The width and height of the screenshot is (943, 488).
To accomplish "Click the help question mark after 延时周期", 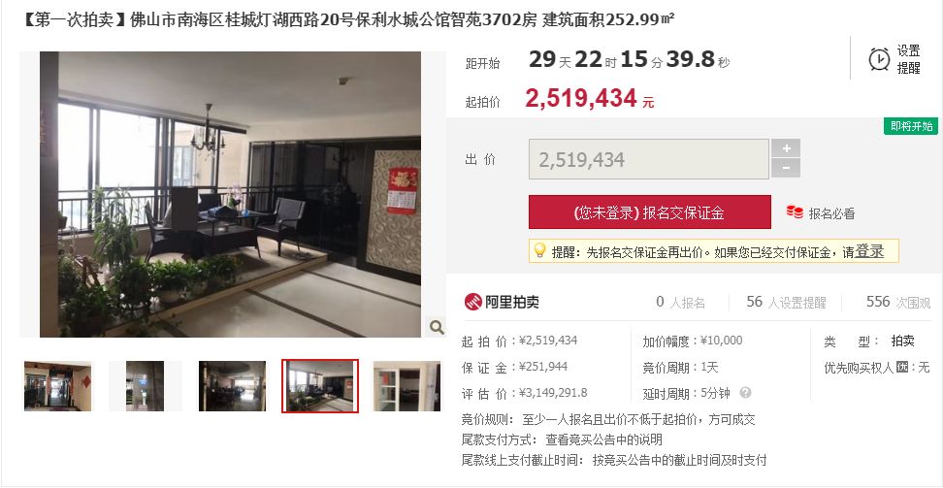I will click(x=745, y=393).
